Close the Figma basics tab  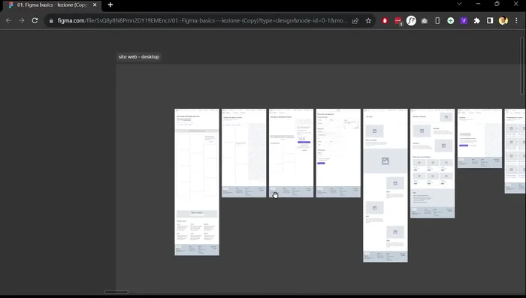pos(95,5)
